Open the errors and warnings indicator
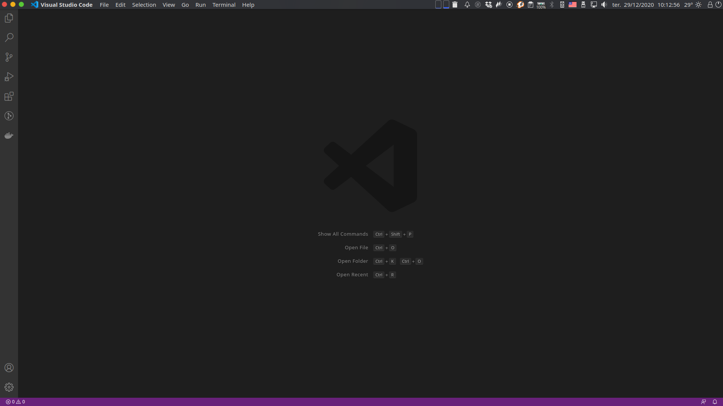 15,402
